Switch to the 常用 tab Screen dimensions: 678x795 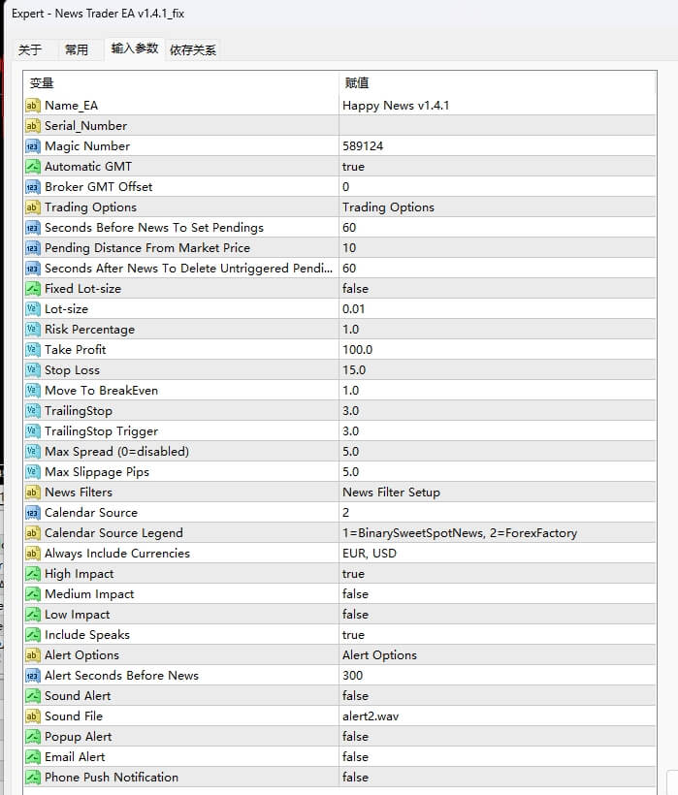click(x=80, y=48)
